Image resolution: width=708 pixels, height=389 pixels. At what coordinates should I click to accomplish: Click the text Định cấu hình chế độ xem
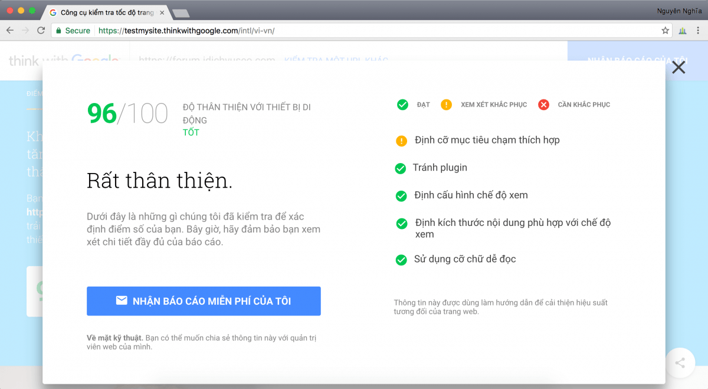click(471, 195)
